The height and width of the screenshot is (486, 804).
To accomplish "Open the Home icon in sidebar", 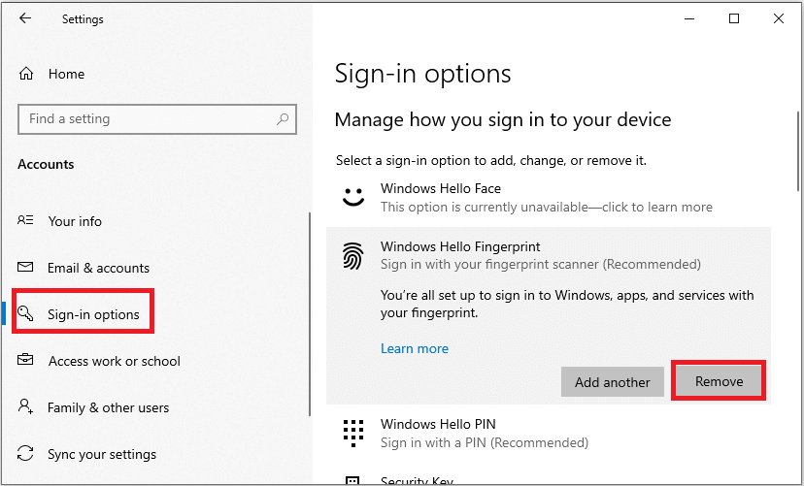I will point(25,74).
